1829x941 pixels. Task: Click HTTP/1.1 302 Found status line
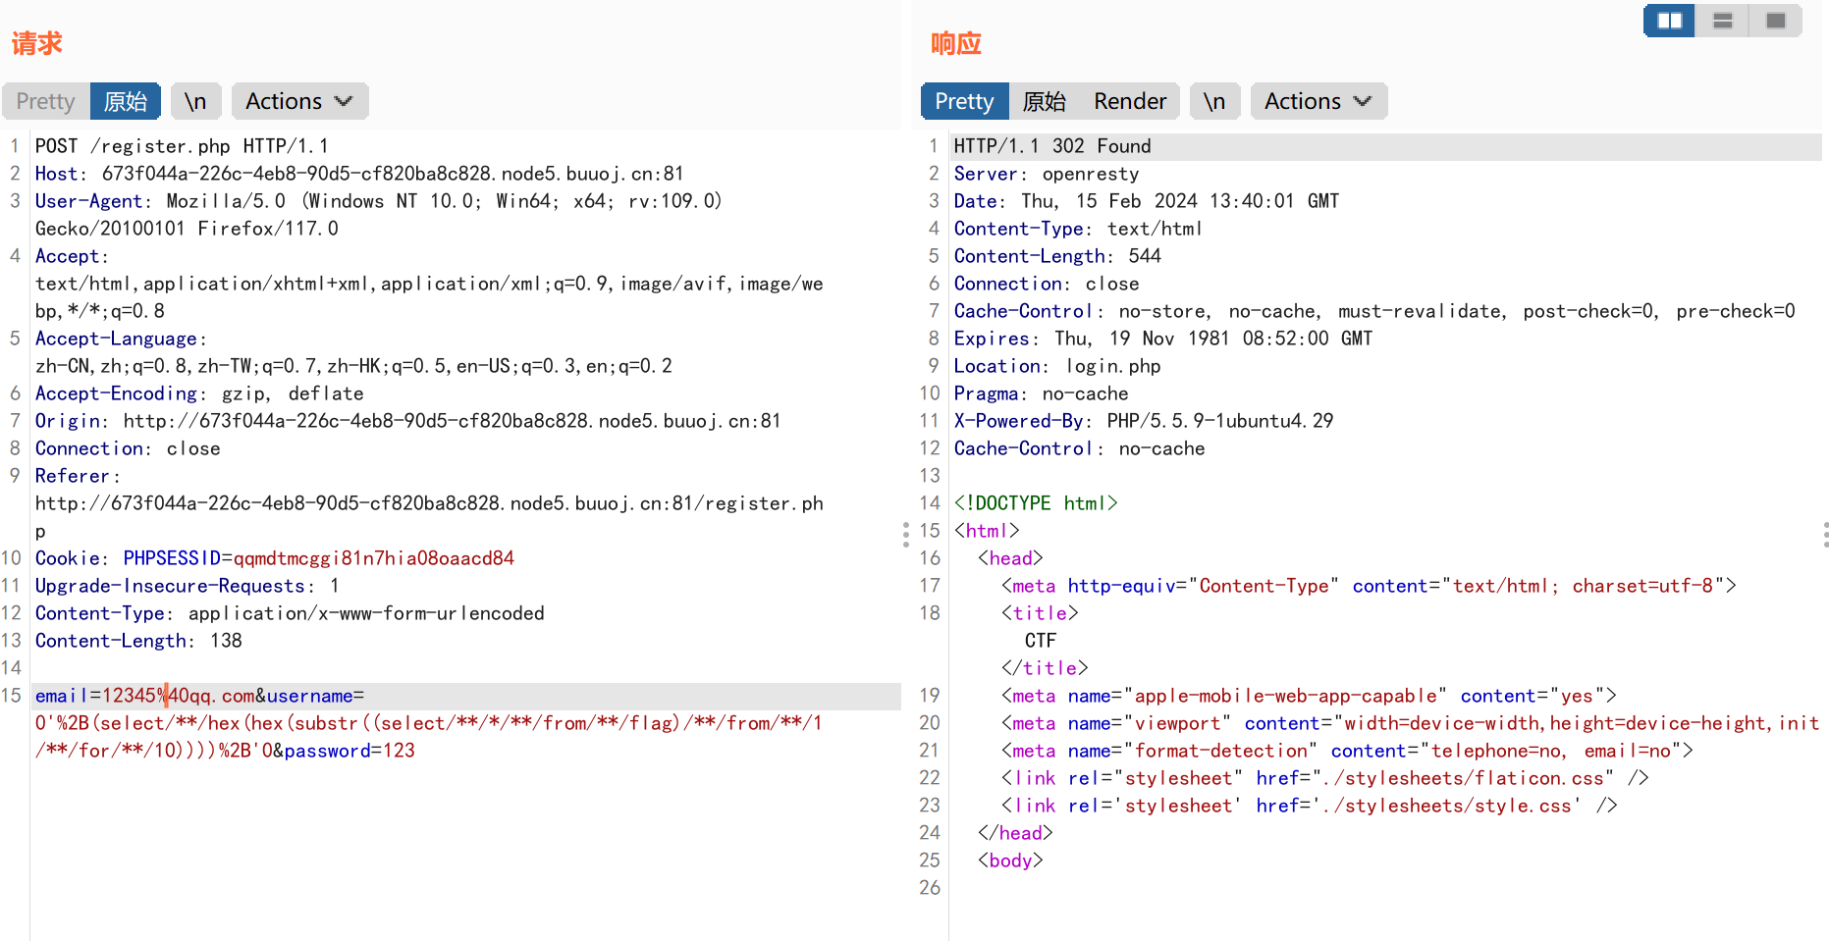click(x=1052, y=146)
